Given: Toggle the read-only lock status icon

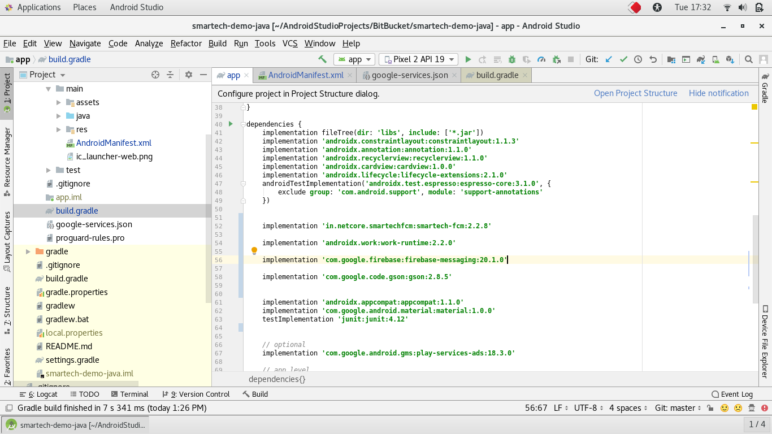Looking at the screenshot, I should click(x=710, y=408).
